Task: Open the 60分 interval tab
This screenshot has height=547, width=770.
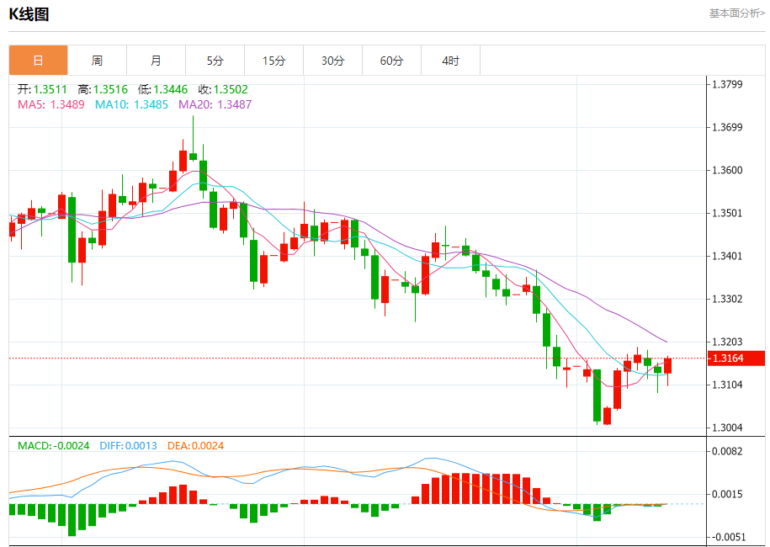Action: coord(392,61)
